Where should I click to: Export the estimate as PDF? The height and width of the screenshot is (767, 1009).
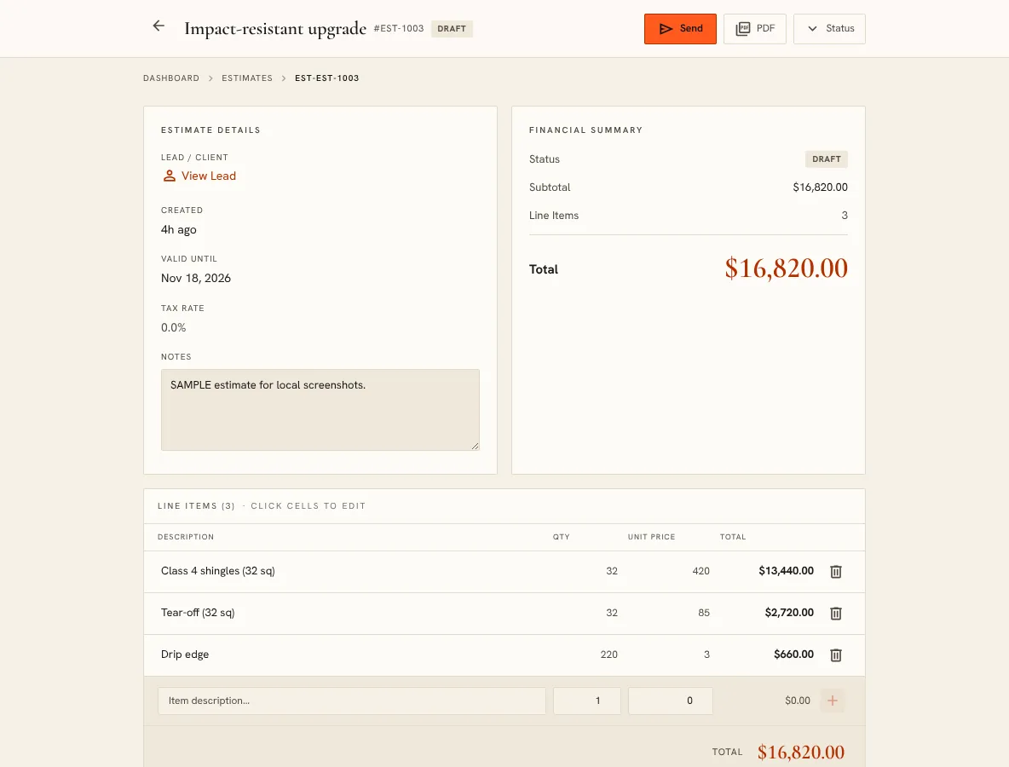[755, 29]
